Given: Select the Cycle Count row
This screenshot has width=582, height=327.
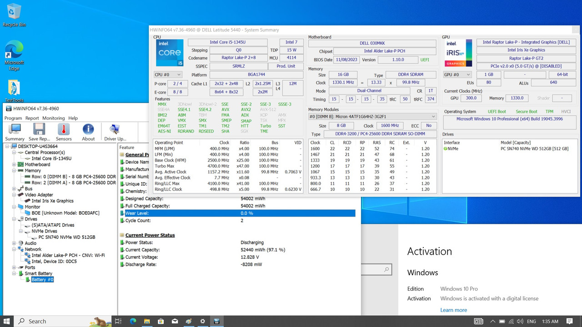Looking at the screenshot, I should pyautogui.click(x=237, y=221).
